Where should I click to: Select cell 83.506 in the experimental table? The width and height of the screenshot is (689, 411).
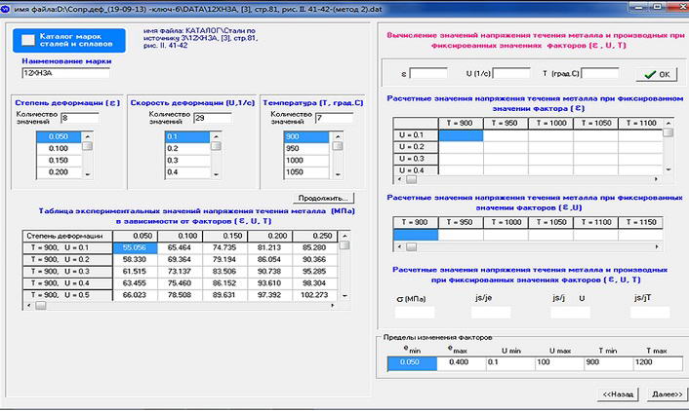coord(225,272)
